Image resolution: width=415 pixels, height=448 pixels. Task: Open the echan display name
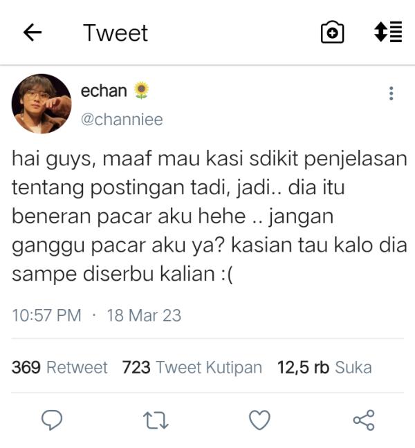pos(104,91)
